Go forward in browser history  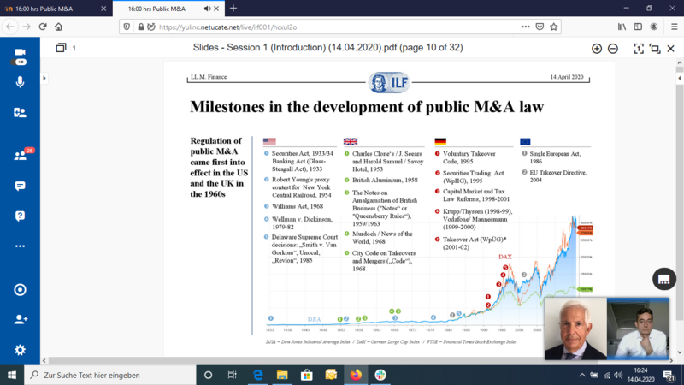tap(27, 27)
